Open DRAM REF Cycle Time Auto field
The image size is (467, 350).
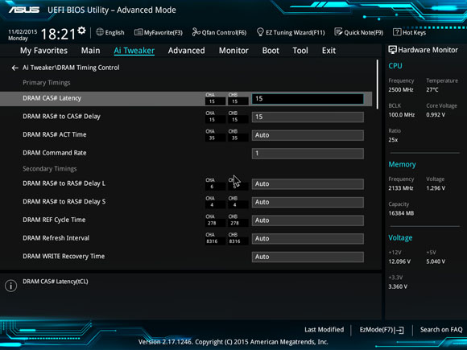pyautogui.click(x=308, y=220)
